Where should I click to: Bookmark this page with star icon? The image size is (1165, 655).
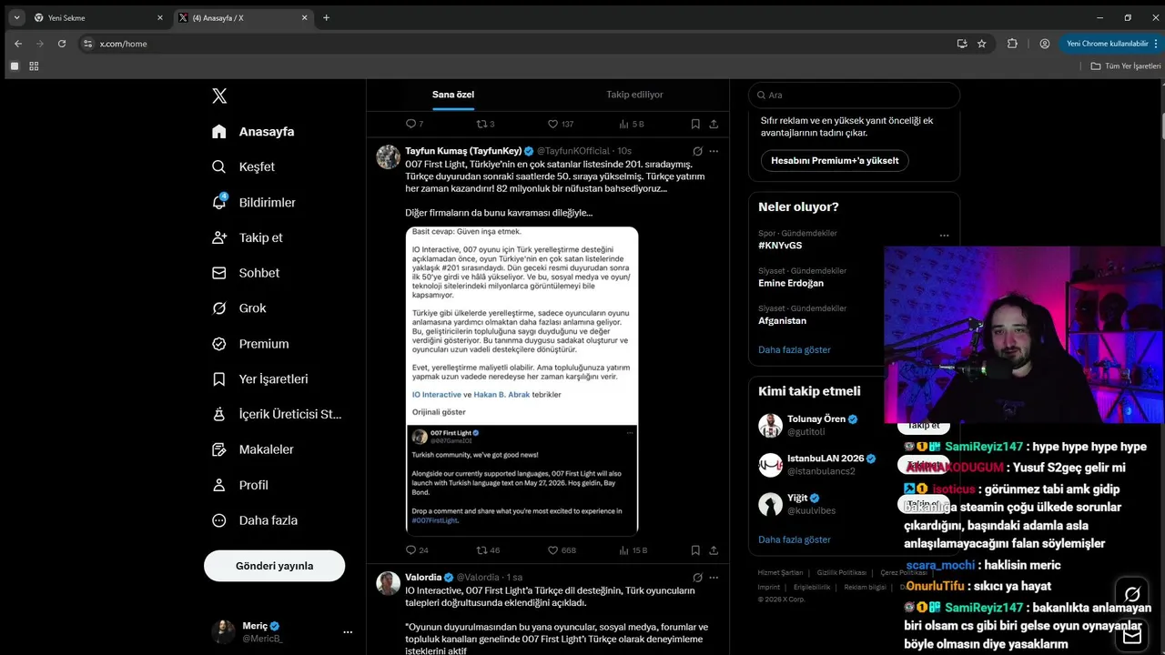pos(981,44)
